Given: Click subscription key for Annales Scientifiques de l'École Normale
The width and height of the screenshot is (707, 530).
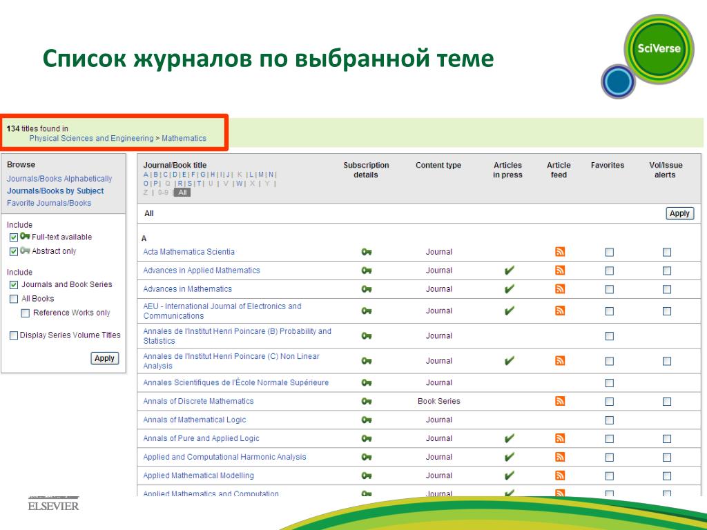Looking at the screenshot, I should (x=367, y=382).
